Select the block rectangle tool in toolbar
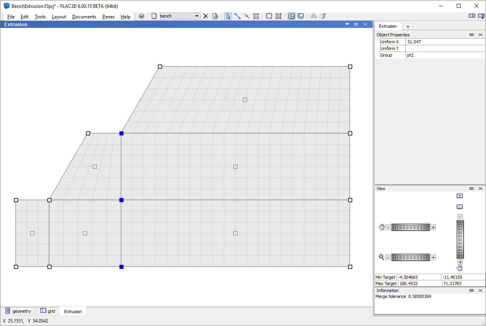 (x=256, y=16)
